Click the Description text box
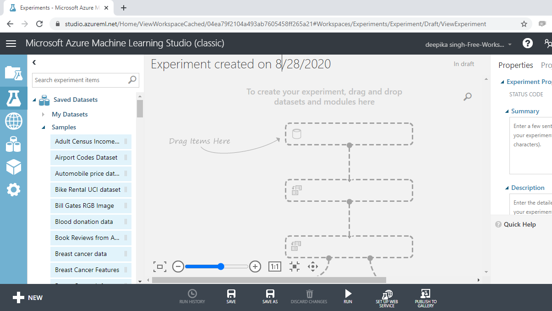552x311 pixels. click(530, 204)
